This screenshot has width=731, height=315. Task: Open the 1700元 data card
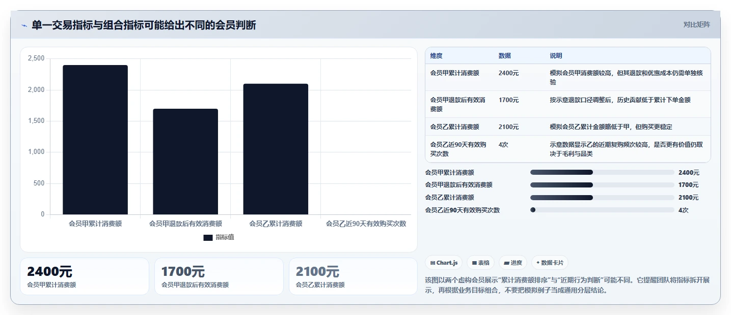(x=219, y=276)
